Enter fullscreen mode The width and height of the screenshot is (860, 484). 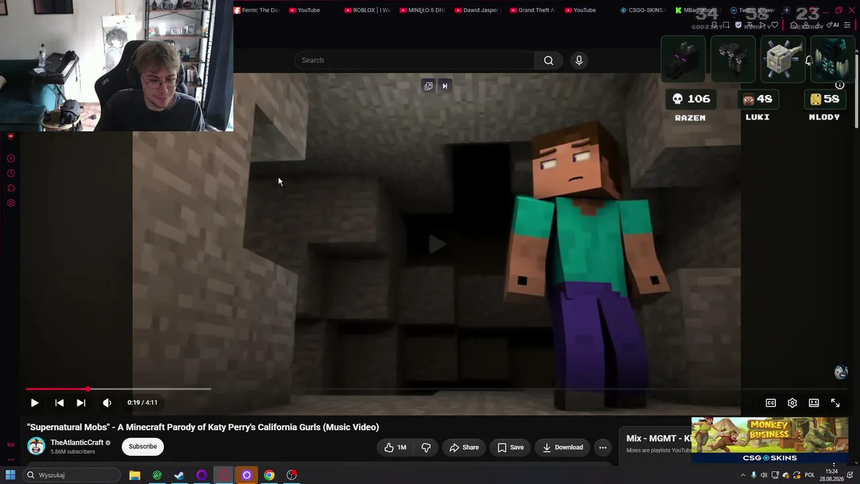coord(835,403)
